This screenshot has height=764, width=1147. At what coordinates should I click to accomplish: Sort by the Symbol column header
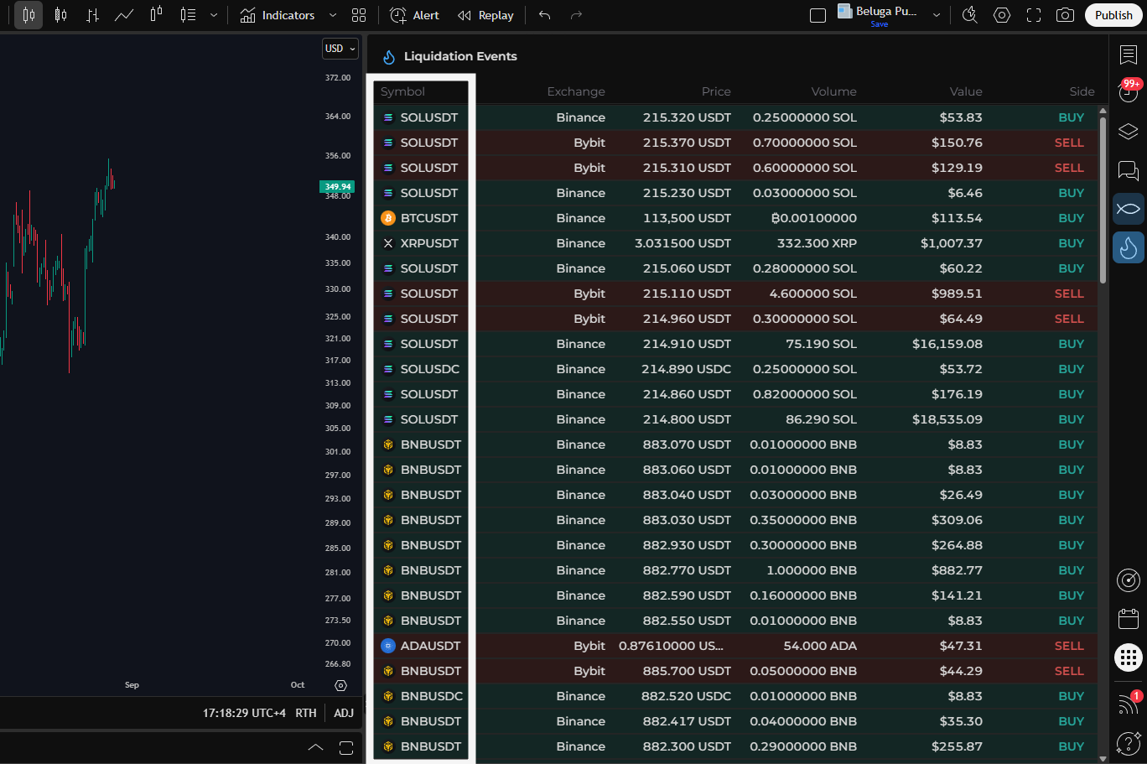tap(402, 91)
